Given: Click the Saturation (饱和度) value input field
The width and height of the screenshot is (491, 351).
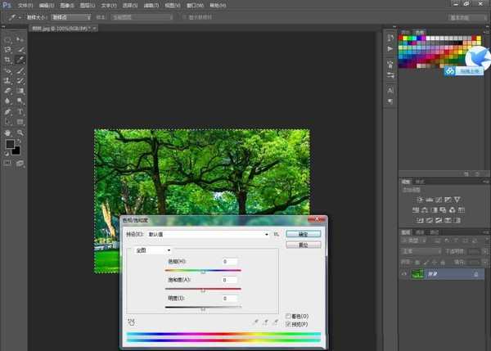Looking at the screenshot, I should click(x=228, y=280).
